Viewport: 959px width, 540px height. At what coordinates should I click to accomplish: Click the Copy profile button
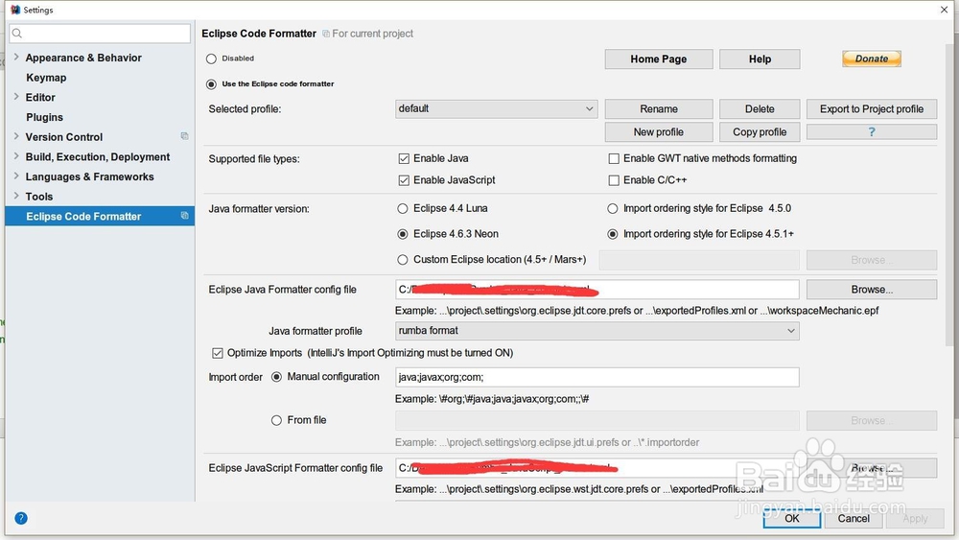(x=760, y=132)
